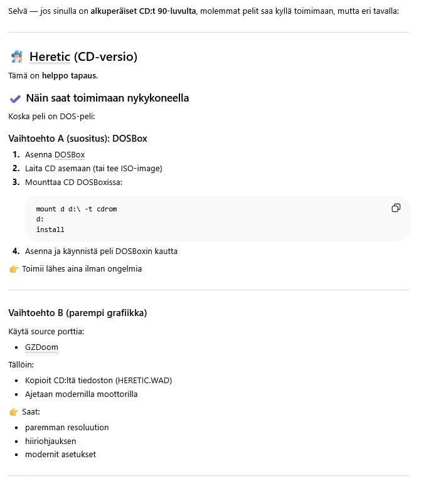421x481 pixels.
Task: Click pointing hand emoji before Saat:
Action: pyautogui.click(x=14, y=412)
